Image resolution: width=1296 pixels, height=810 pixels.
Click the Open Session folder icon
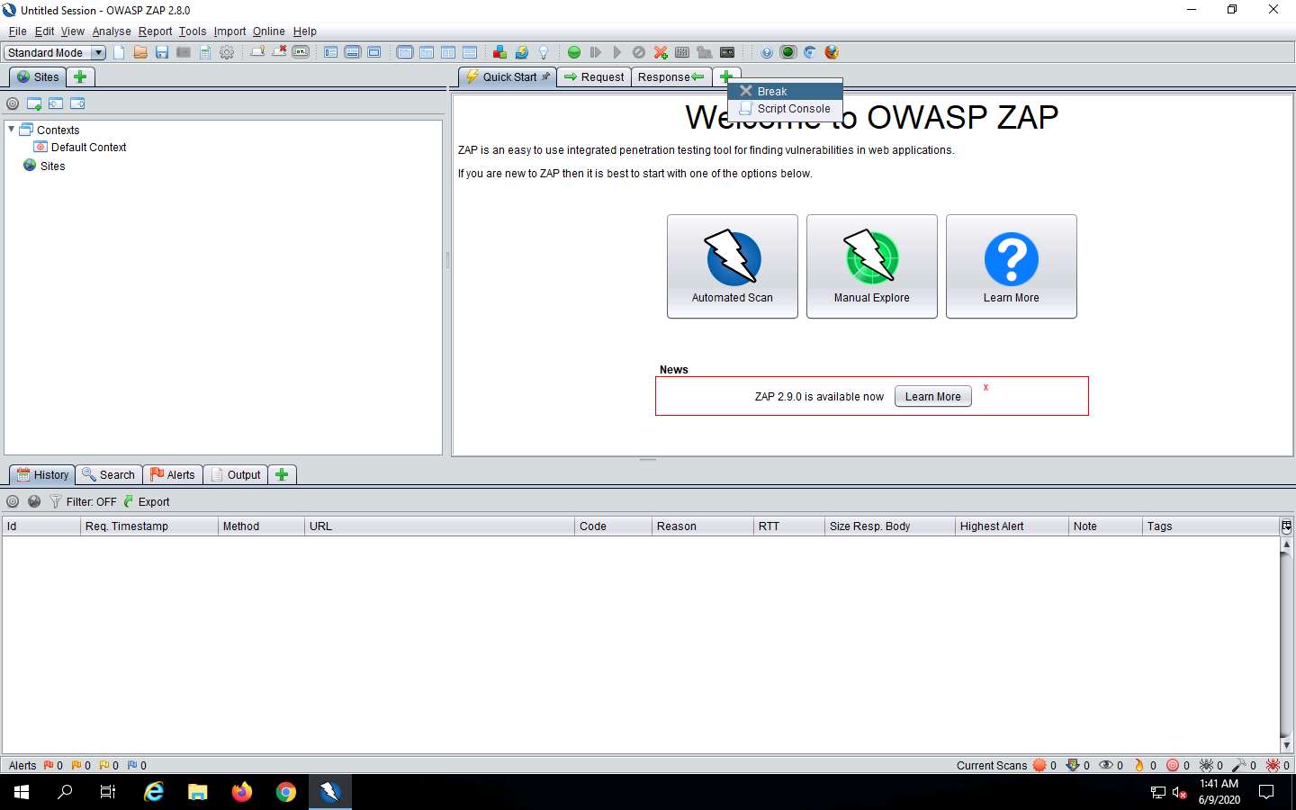coord(140,52)
